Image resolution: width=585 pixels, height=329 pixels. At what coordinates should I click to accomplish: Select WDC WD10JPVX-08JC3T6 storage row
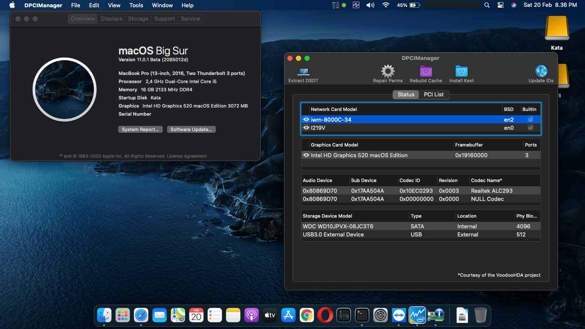[421, 226]
